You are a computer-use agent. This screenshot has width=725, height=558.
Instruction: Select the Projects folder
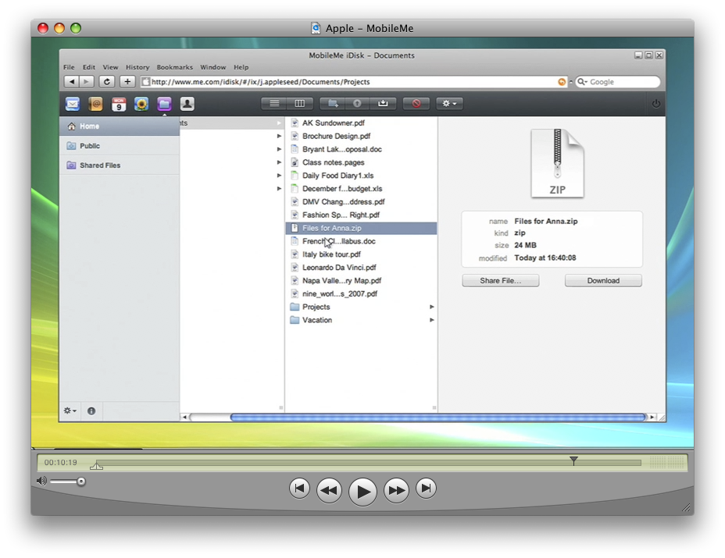361,307
